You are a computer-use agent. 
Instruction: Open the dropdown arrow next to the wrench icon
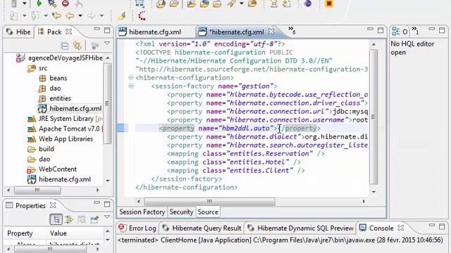[242, 4]
